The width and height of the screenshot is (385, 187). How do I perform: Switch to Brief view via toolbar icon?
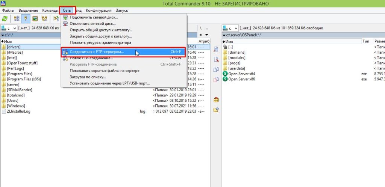pyautogui.click(x=17, y=18)
